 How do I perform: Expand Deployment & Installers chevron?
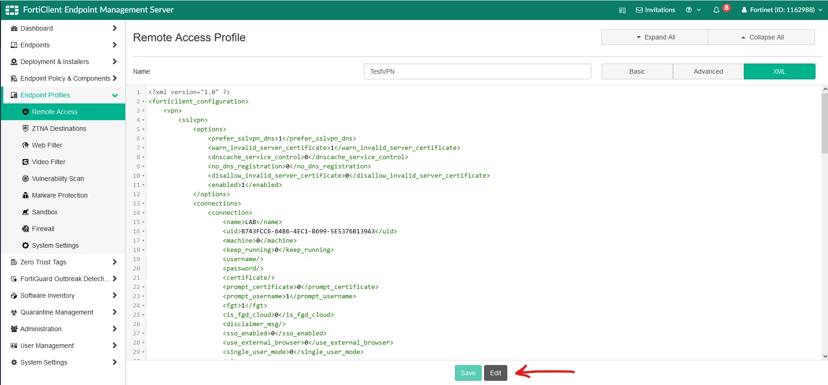pos(115,62)
